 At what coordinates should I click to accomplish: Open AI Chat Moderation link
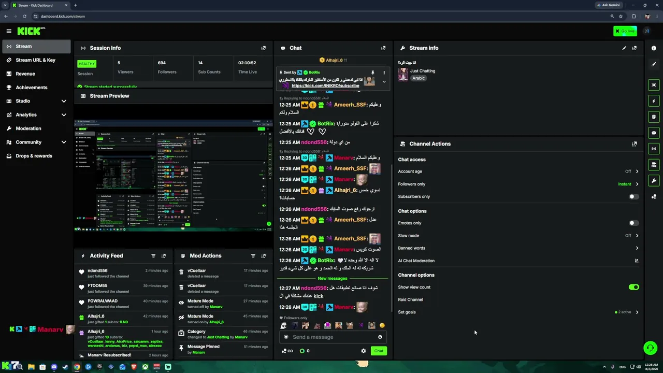[x=518, y=261]
